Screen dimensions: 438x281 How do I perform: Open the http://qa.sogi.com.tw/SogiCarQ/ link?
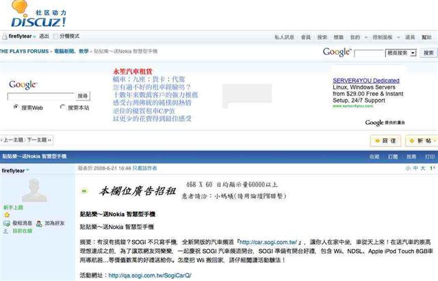click(150, 276)
